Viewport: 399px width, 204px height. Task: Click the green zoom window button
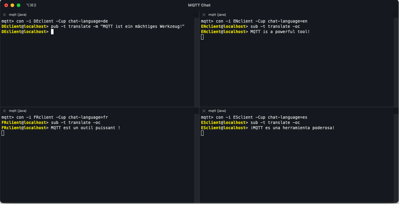pyautogui.click(x=19, y=5)
